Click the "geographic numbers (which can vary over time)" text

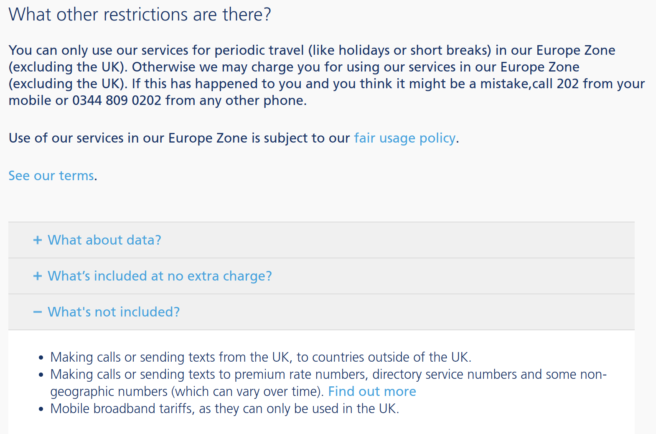(x=186, y=391)
